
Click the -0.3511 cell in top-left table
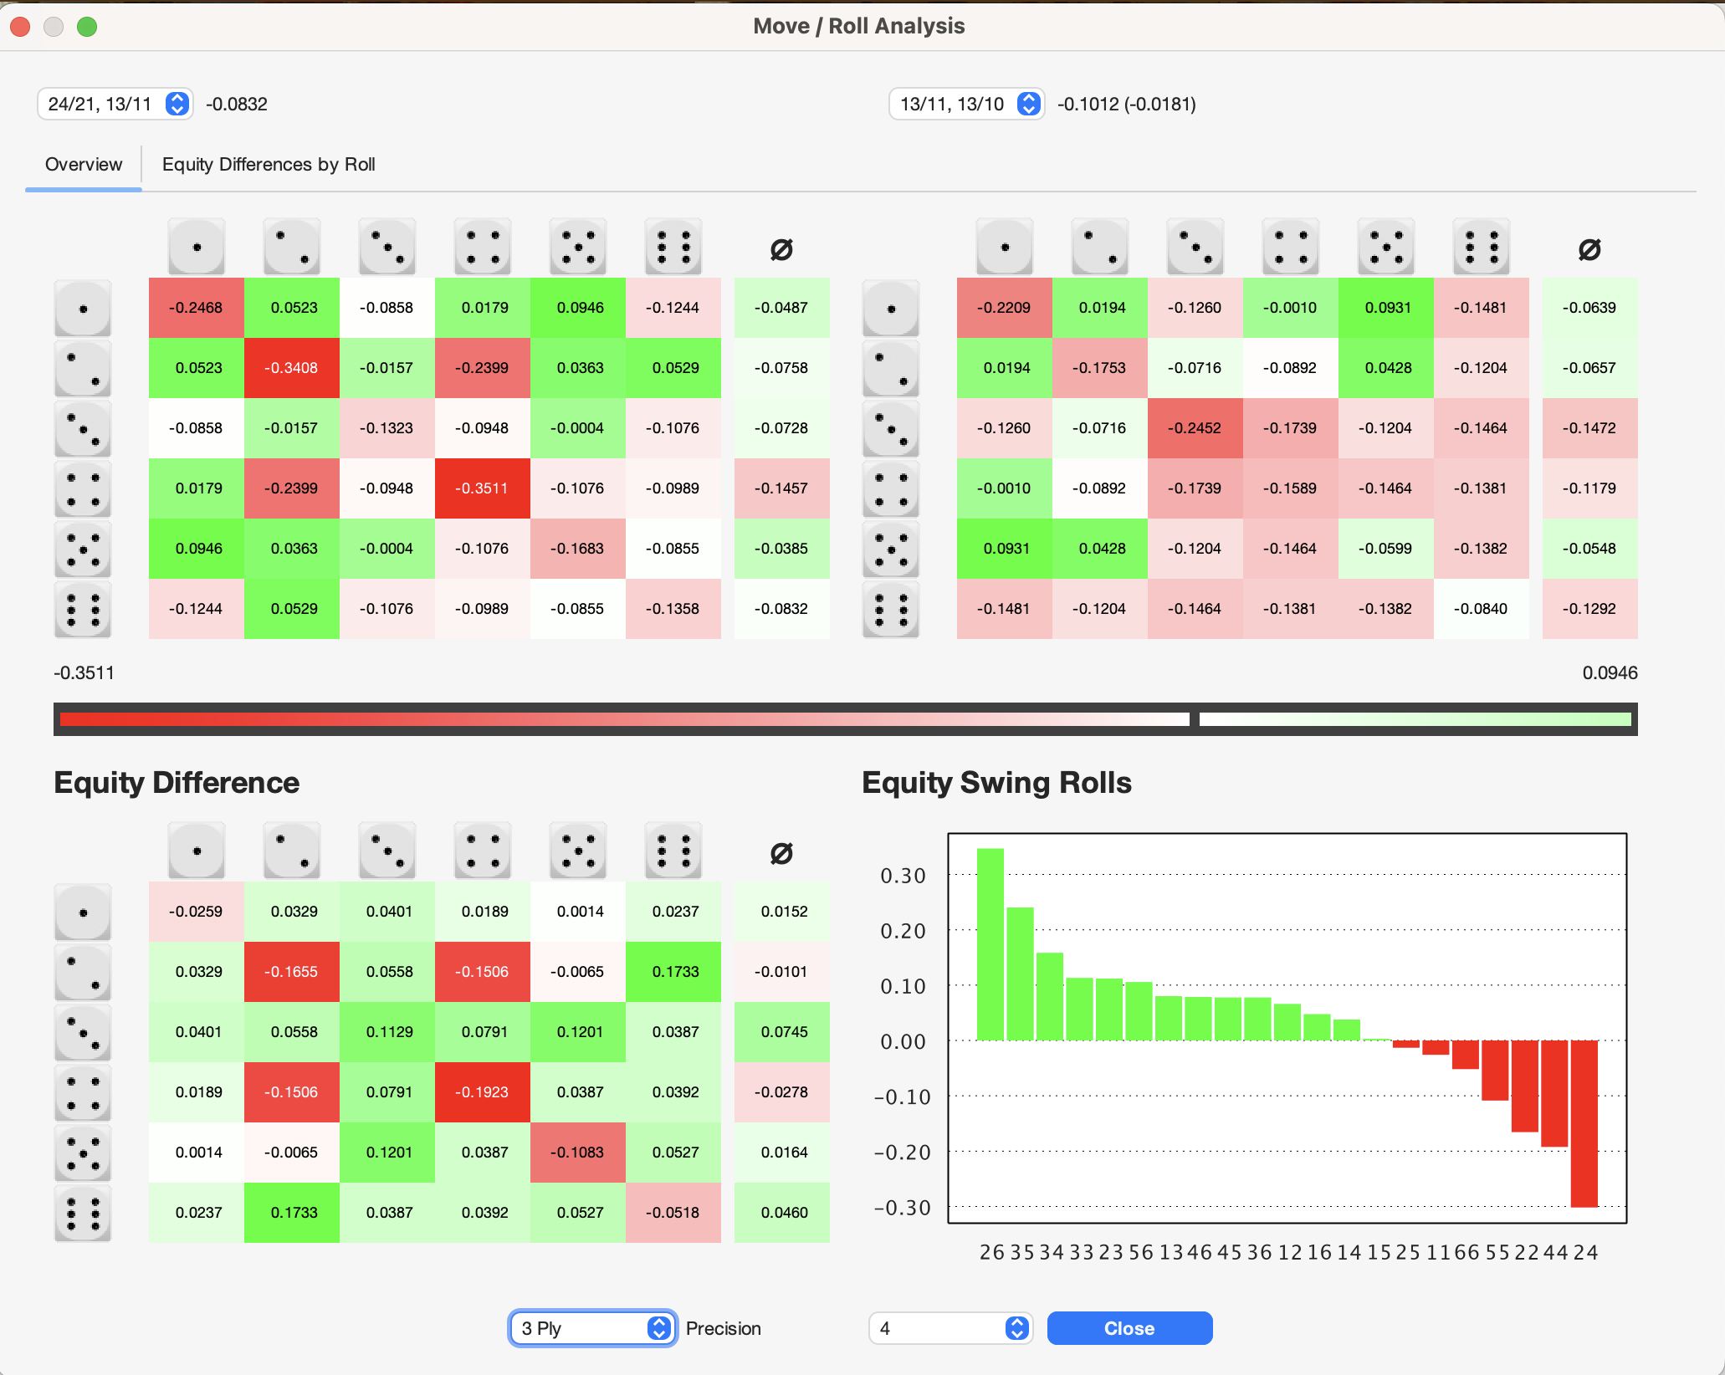[x=483, y=488]
